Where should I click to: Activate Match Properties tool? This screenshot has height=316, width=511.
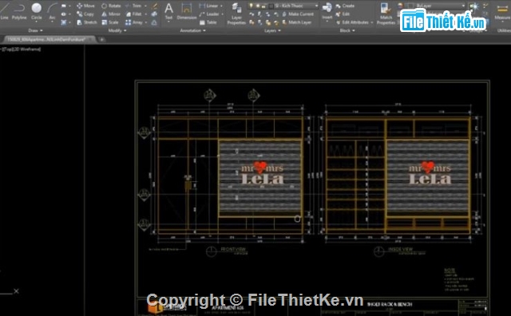tap(386, 14)
